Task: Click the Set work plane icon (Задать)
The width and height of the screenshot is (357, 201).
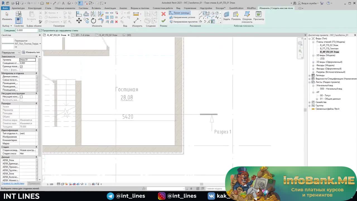Action: (x=226, y=16)
